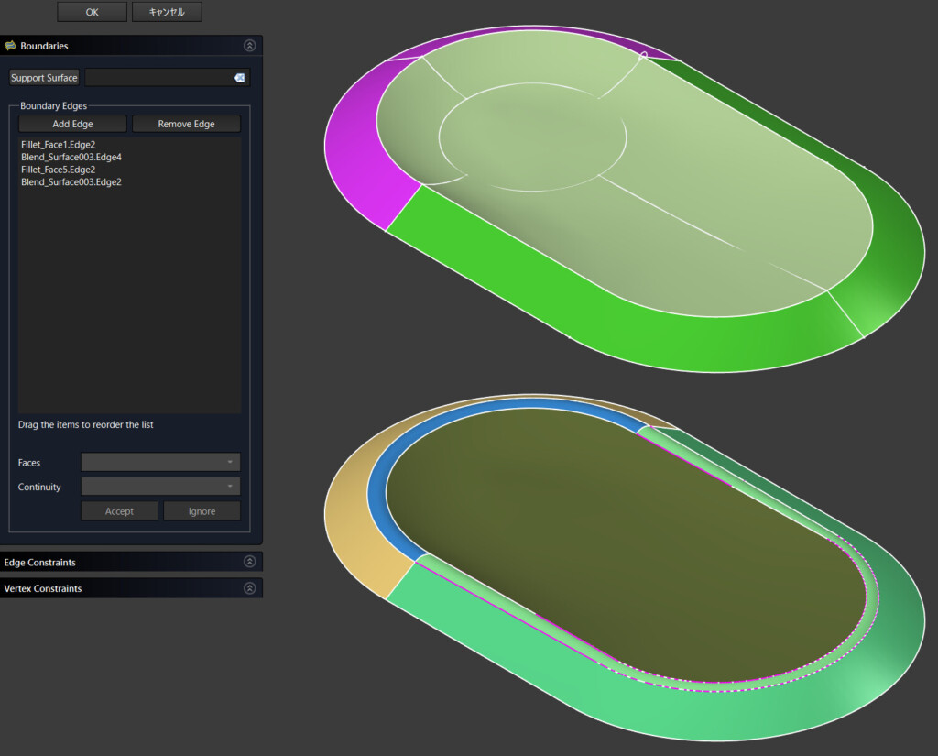Open the Faces dropdown
The height and width of the screenshot is (756, 938).
(x=160, y=463)
